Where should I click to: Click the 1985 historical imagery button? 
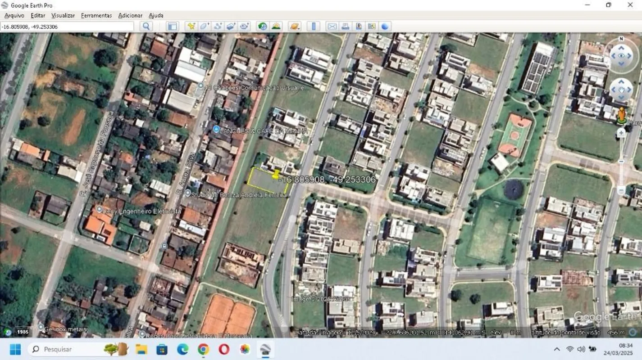[x=23, y=332]
